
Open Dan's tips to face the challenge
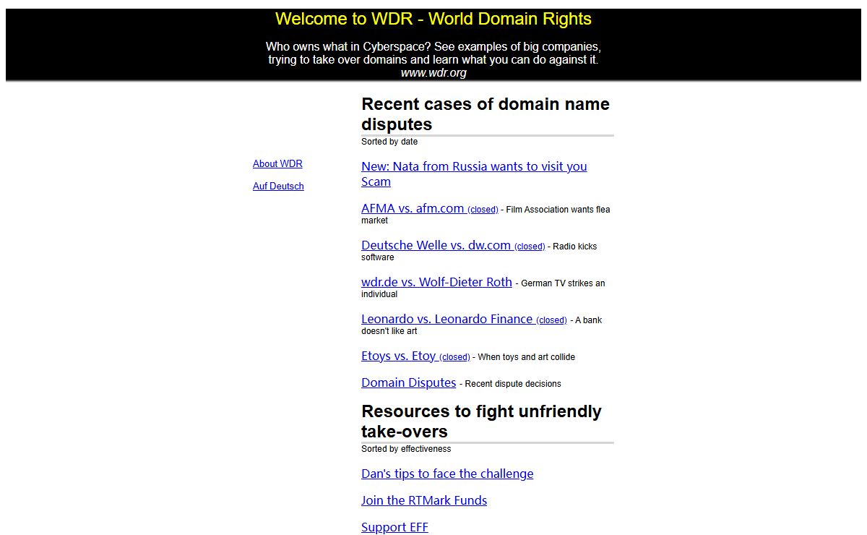click(447, 474)
